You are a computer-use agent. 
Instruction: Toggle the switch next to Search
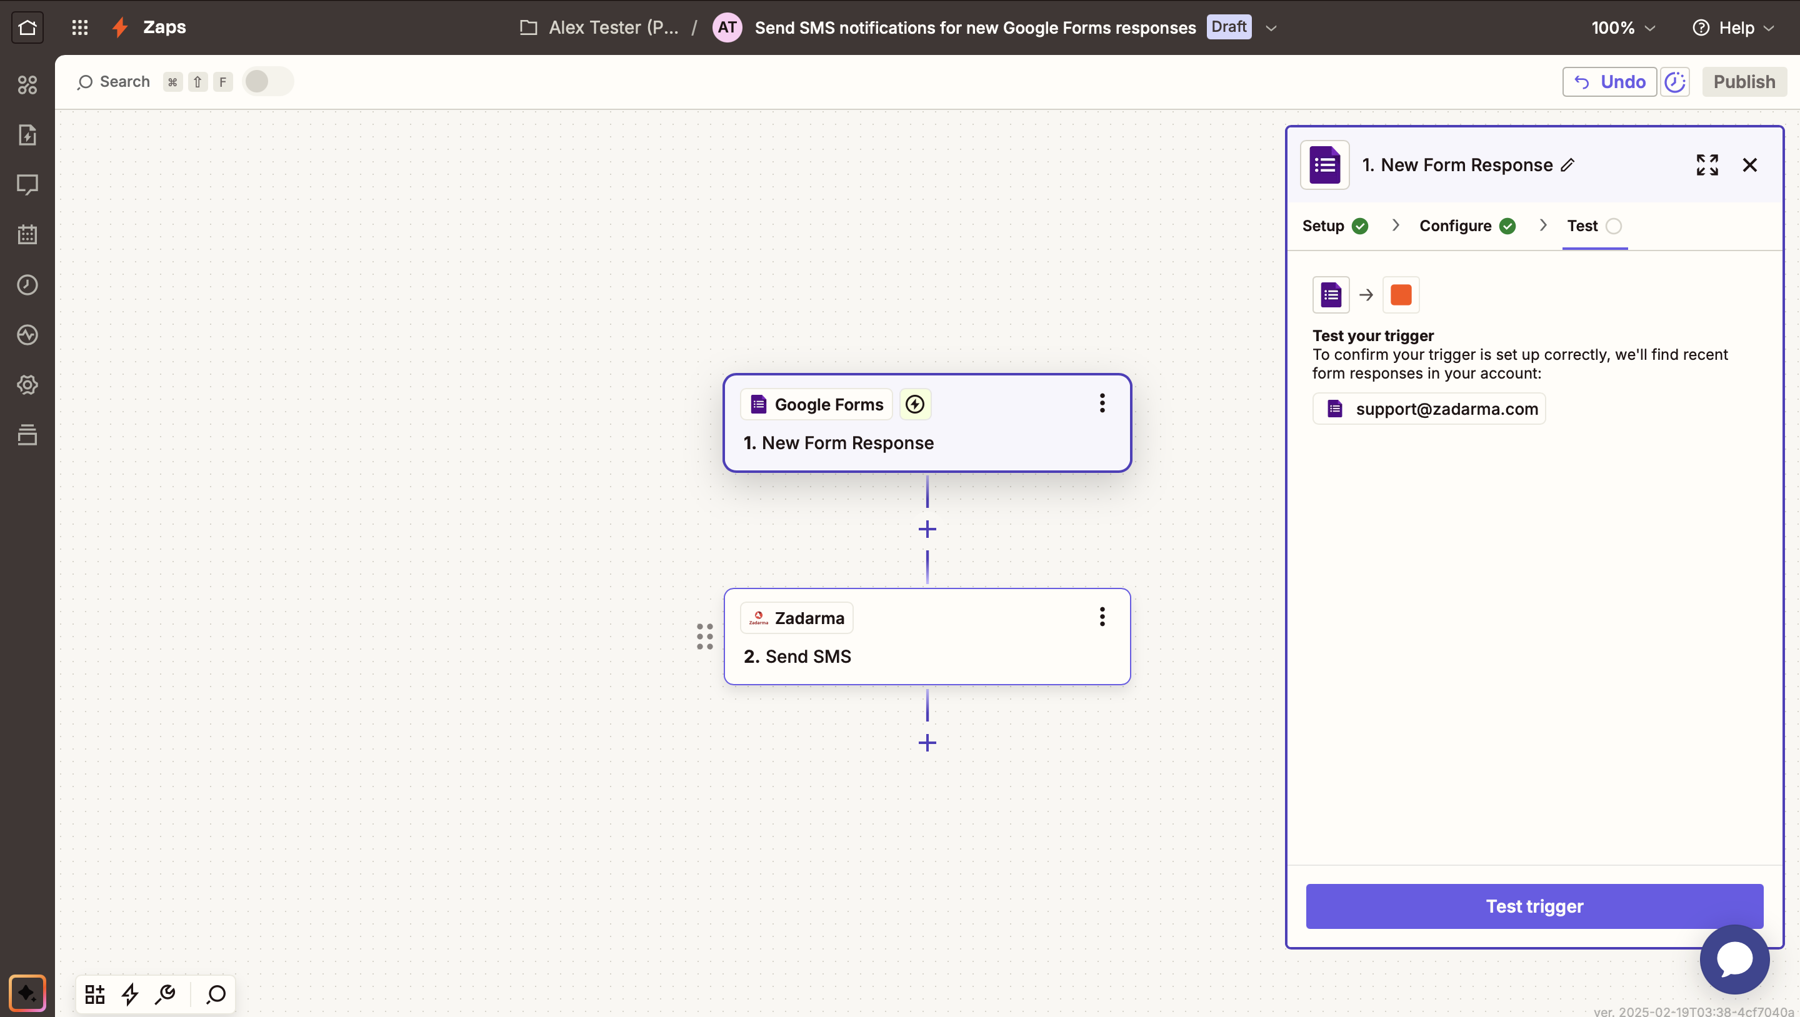pyautogui.click(x=267, y=82)
